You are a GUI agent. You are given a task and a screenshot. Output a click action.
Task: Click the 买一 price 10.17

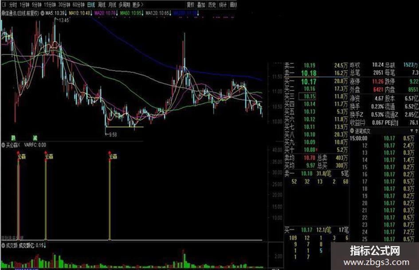point(309,82)
